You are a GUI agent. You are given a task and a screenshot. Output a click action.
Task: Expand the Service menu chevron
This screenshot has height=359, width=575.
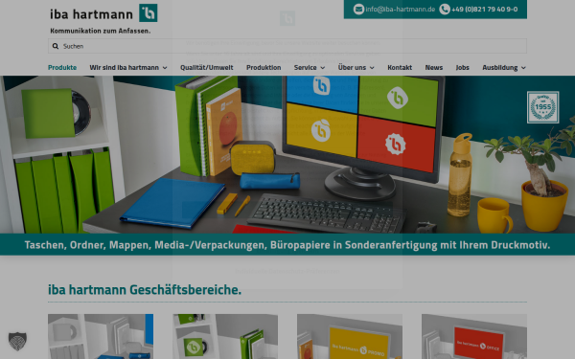[x=323, y=68]
